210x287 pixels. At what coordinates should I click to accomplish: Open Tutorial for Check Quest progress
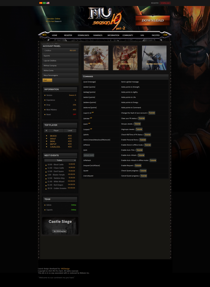(143, 171)
